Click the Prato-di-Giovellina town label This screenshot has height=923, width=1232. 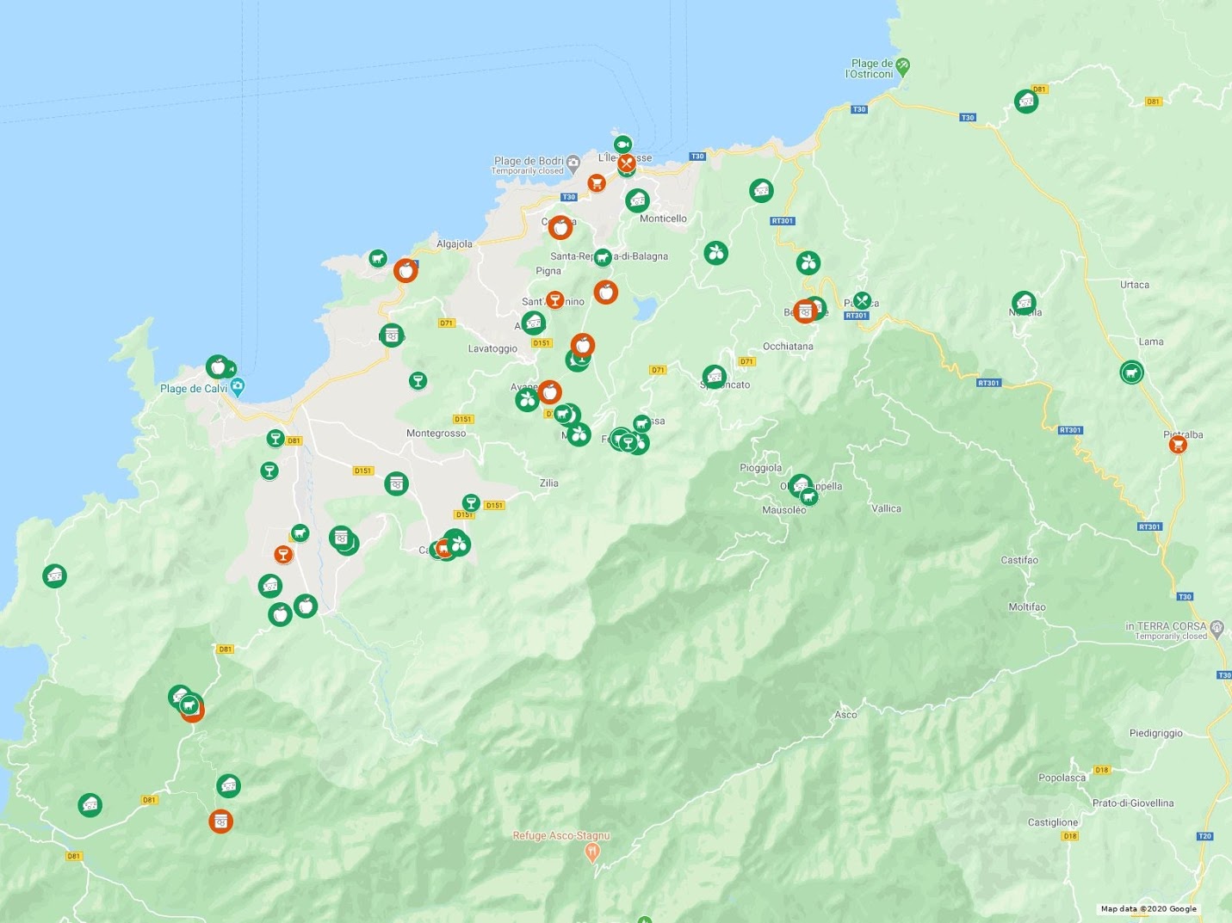click(1132, 803)
